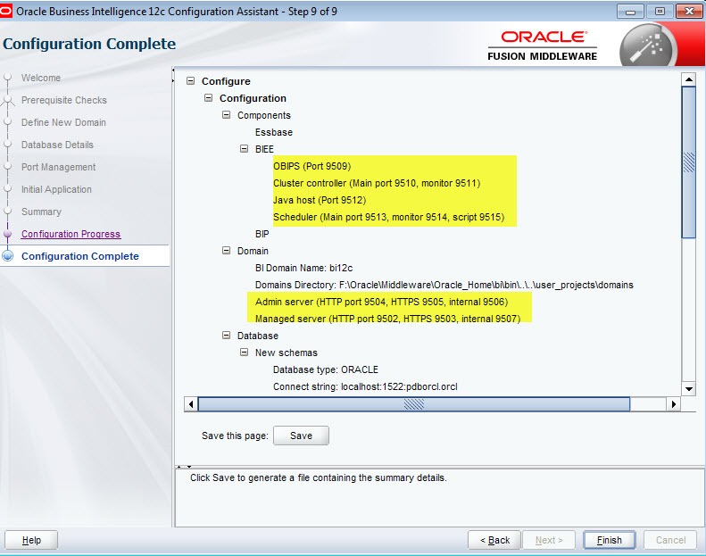
Task: Click the Initial Application step
Action: tap(56, 189)
